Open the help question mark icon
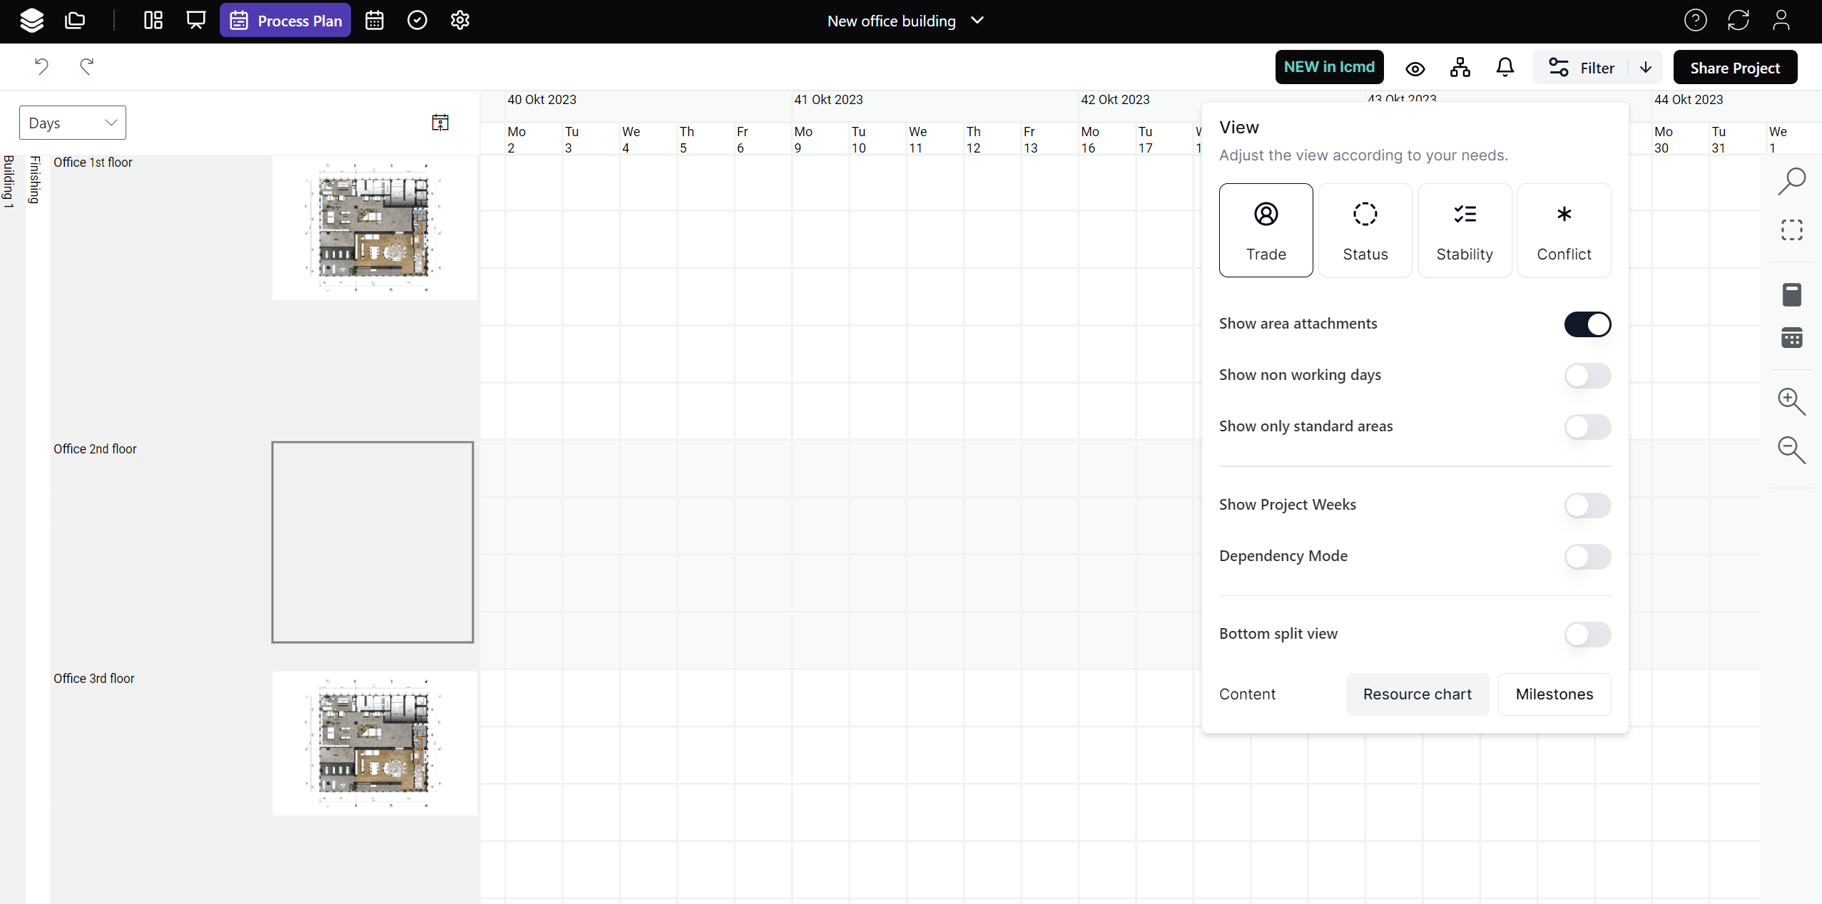Viewport: 1822px width, 904px height. 1695,21
